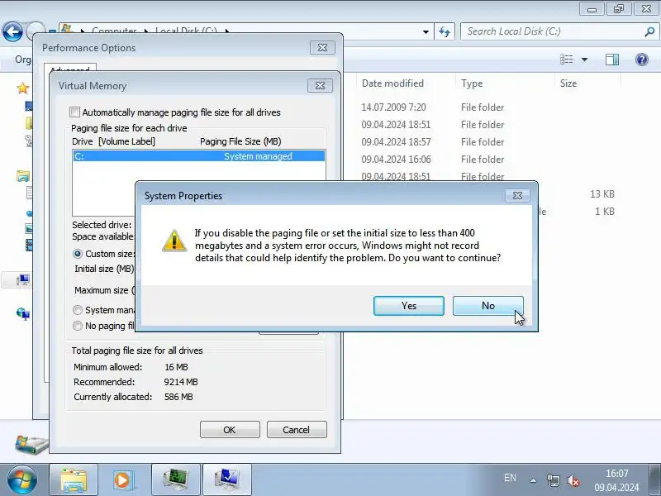Select the Network icon in navigation pane
This screenshot has height=496, width=661.
coord(23,314)
